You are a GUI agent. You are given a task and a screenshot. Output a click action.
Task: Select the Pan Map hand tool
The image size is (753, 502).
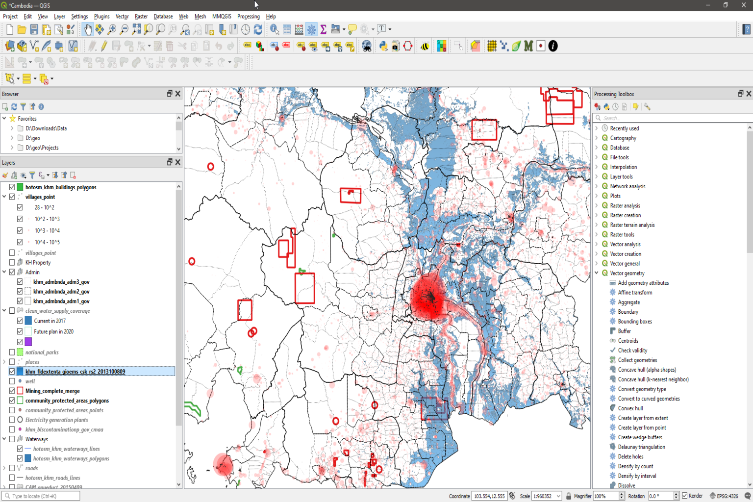(x=87, y=30)
